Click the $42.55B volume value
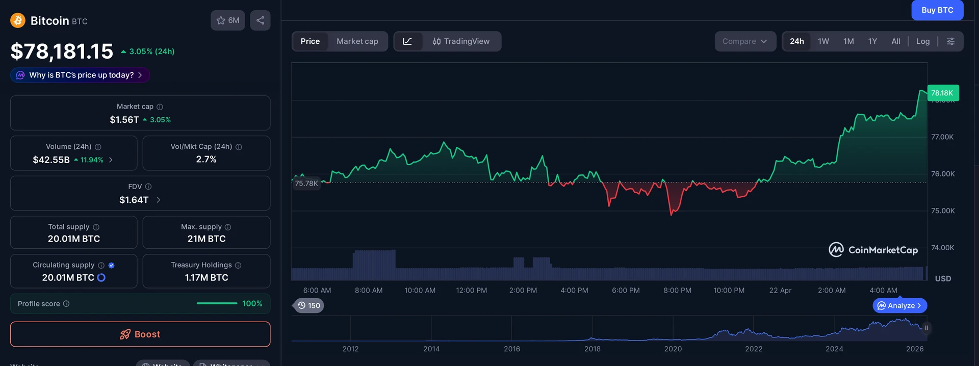979x366 pixels. tap(51, 160)
